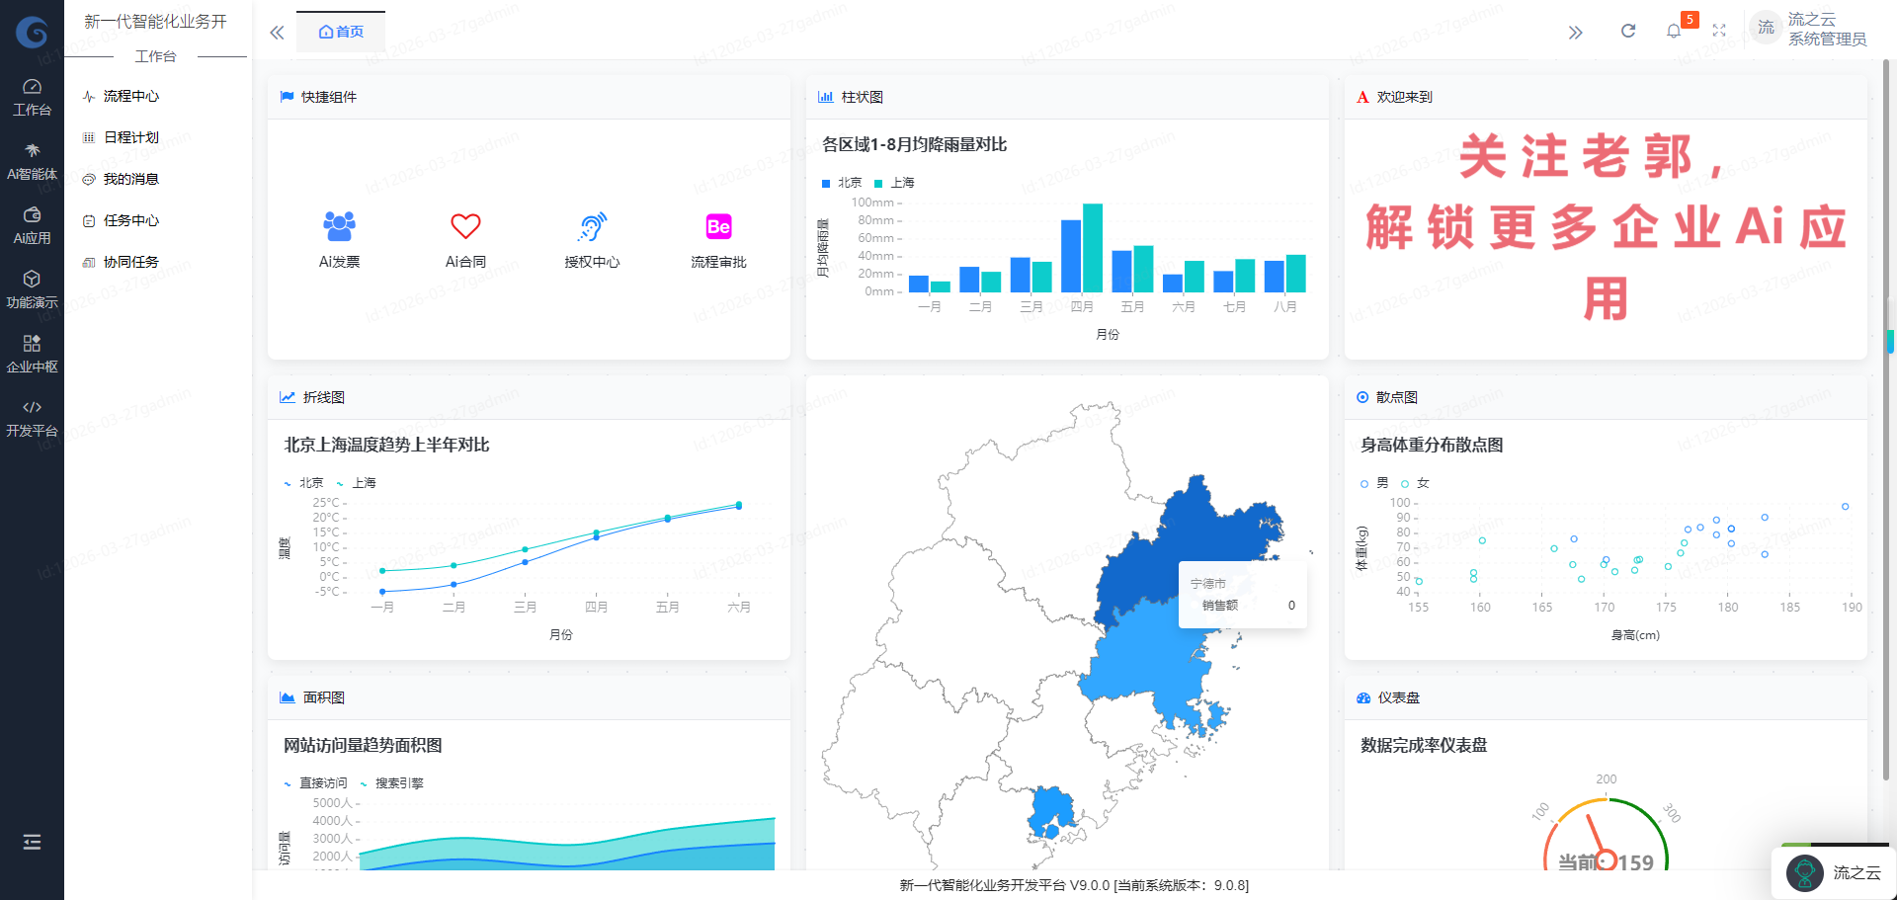Collapse the side menu with double-left chevron
Viewport: 1897px width, 900px height.
[277, 33]
